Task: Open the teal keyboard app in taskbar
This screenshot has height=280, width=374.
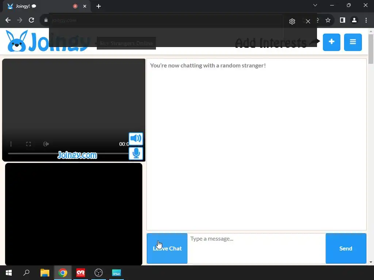Action: pos(117,273)
